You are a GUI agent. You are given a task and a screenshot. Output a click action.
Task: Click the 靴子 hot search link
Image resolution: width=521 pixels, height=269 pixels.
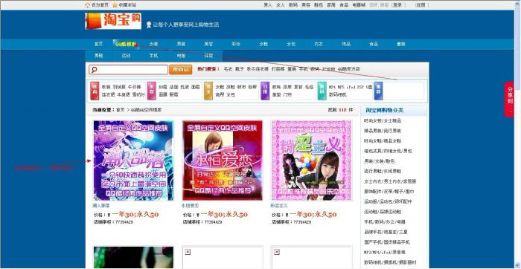pos(240,69)
